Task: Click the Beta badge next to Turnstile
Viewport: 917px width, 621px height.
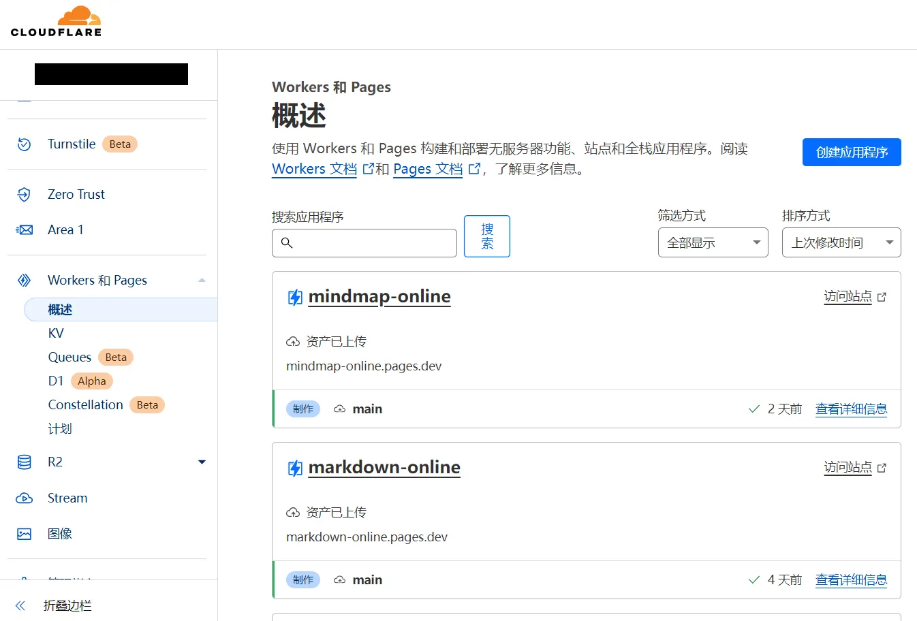Action: click(x=120, y=144)
